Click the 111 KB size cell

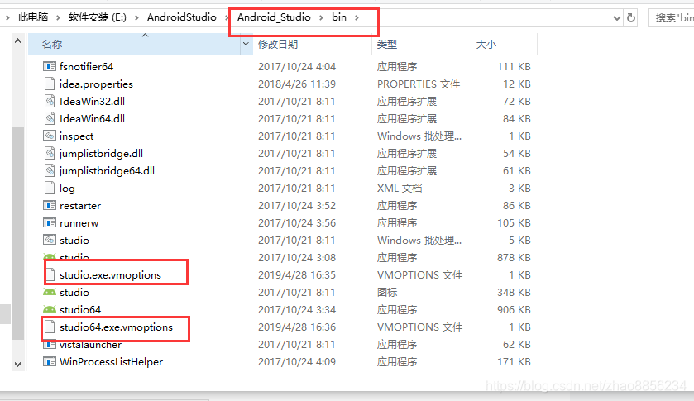[x=514, y=66]
